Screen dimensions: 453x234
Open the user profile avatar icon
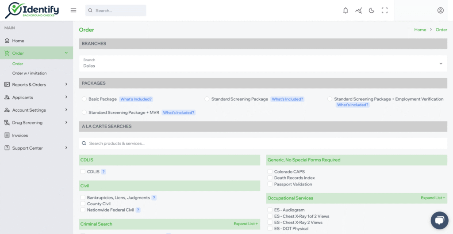tap(440, 10)
